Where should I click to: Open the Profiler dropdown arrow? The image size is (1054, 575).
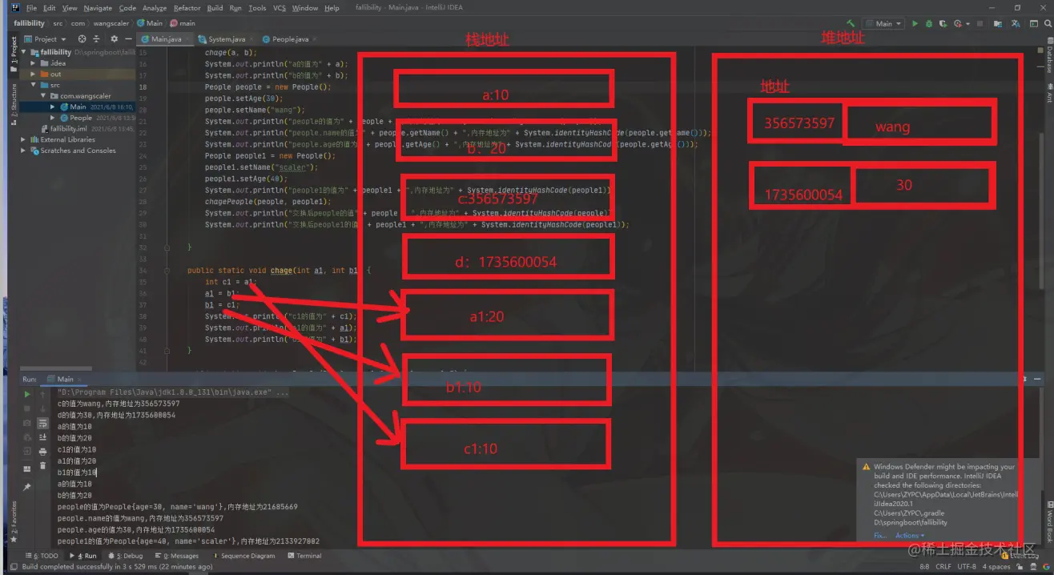[968, 23]
